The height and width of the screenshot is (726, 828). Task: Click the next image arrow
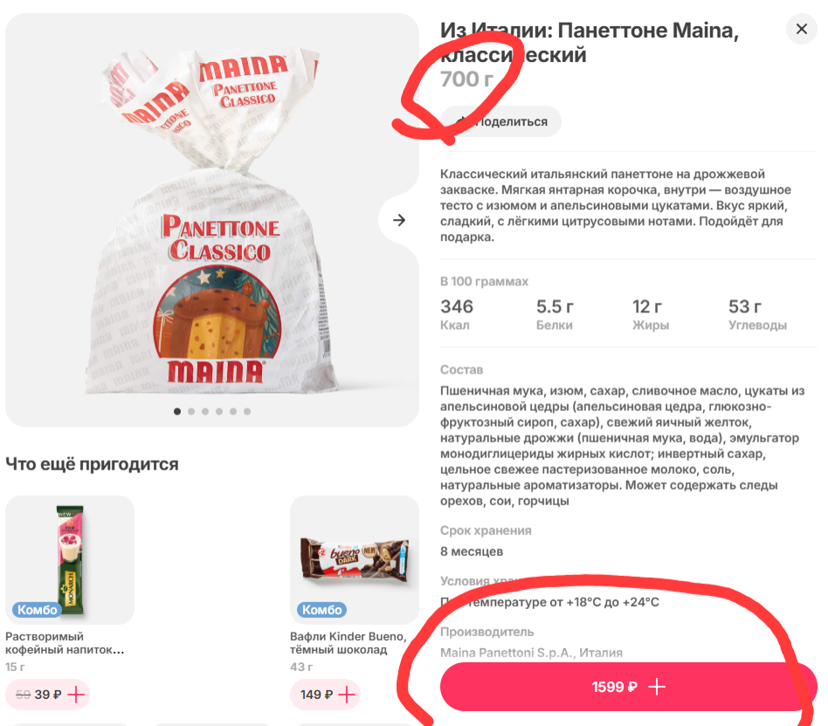click(x=399, y=220)
